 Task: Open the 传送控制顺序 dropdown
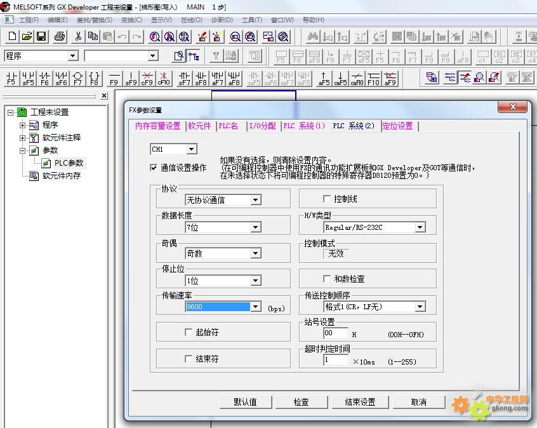[420, 306]
